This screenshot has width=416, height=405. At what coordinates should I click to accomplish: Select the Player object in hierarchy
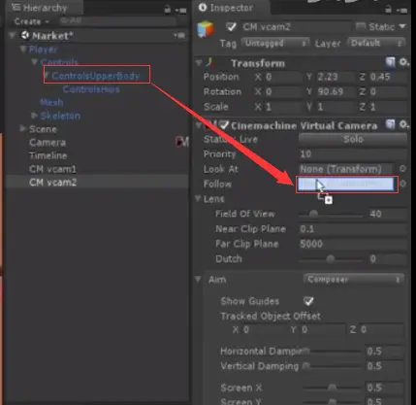pyautogui.click(x=43, y=50)
